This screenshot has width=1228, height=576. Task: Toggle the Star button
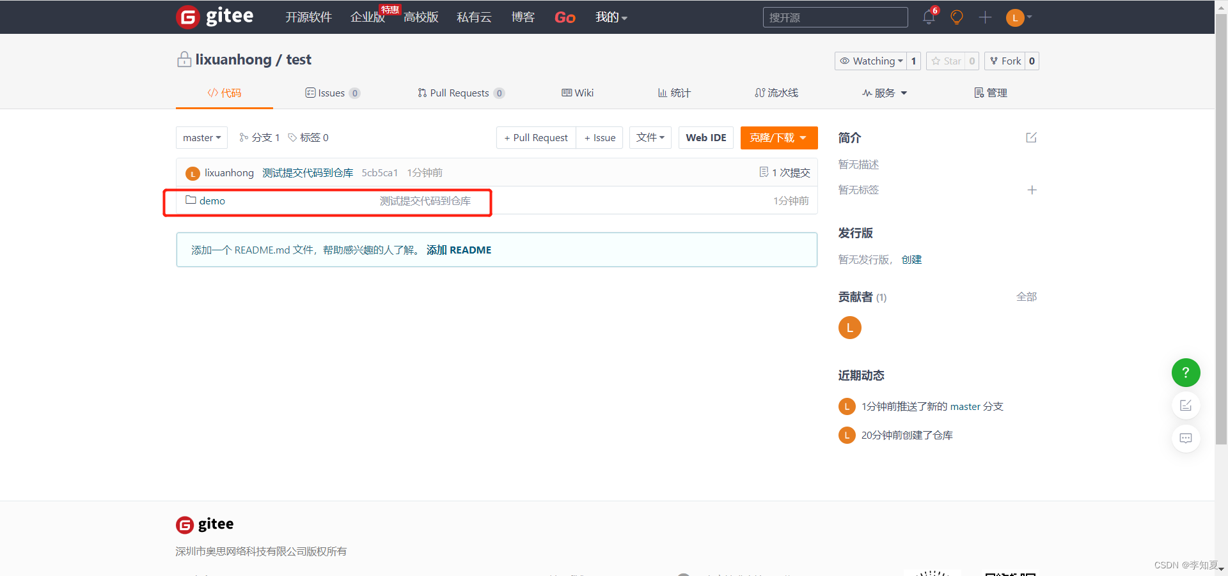[x=946, y=61]
